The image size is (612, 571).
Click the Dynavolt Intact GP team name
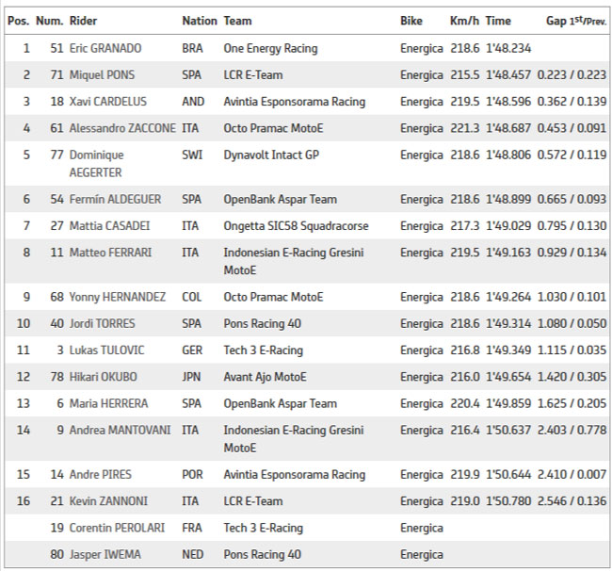coord(271,155)
